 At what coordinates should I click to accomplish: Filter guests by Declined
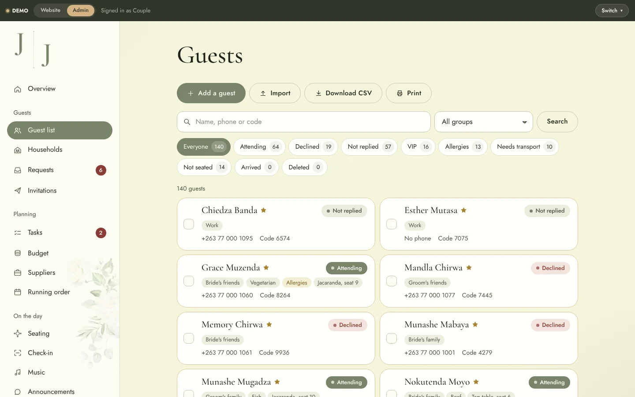pos(313,147)
